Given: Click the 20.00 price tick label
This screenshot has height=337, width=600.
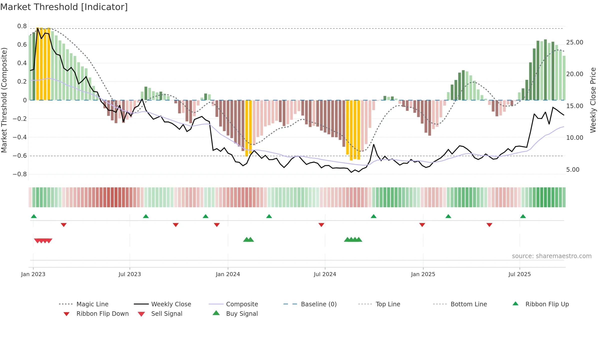Looking at the screenshot, I should tap(575, 74).
